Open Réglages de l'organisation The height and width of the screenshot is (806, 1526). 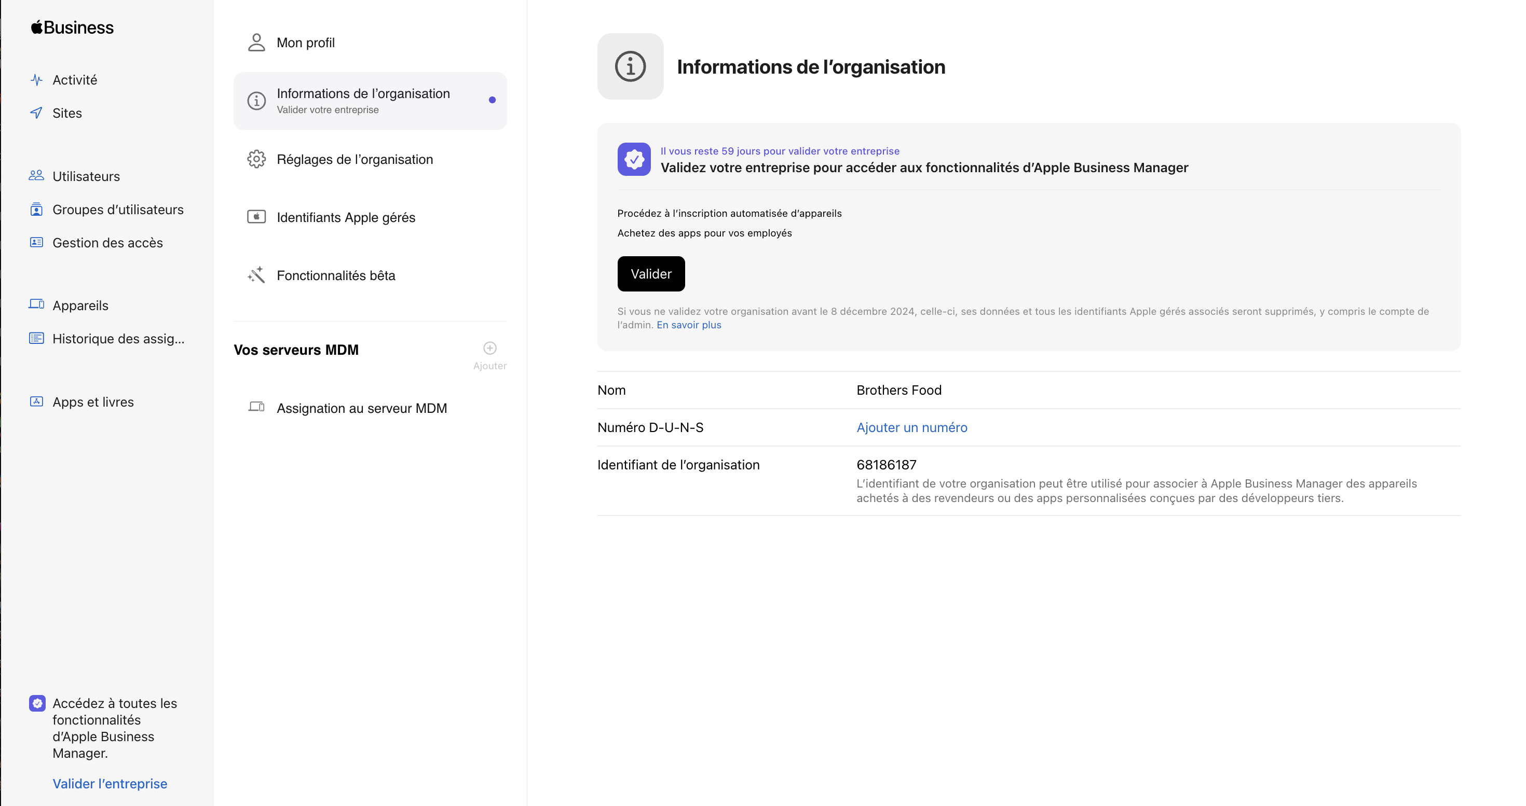tap(370, 159)
